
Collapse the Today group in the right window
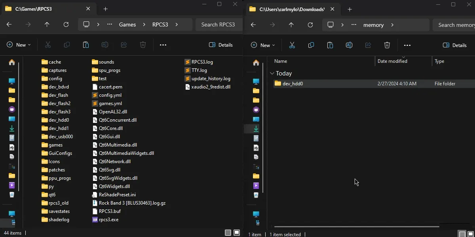[272, 73]
